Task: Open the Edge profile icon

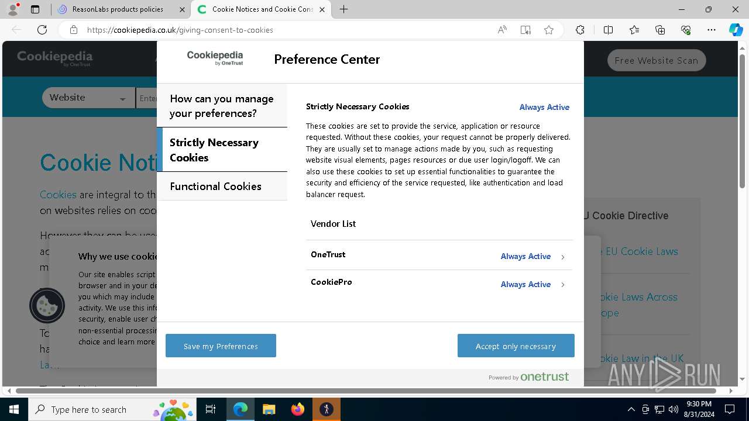Action: (x=13, y=9)
